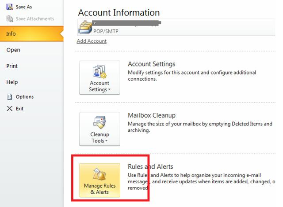Click the Save Attachments paperclip icon
This screenshot has width=283, height=207.
click(x=9, y=19)
